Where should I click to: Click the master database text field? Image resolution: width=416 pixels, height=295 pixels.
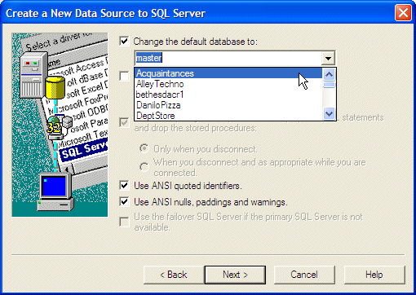228,58
